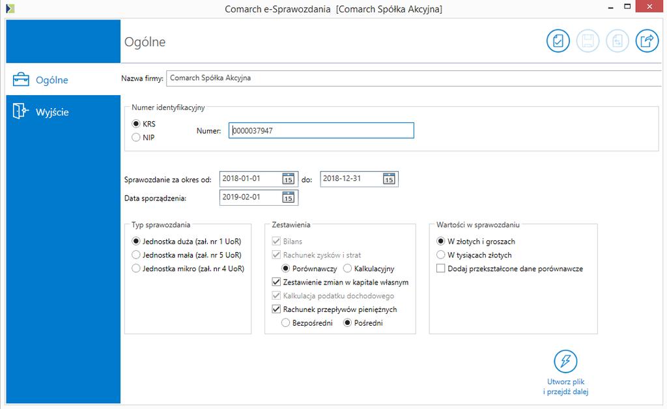Click the Nazwa firmy input field
667x409 pixels.
(414, 78)
